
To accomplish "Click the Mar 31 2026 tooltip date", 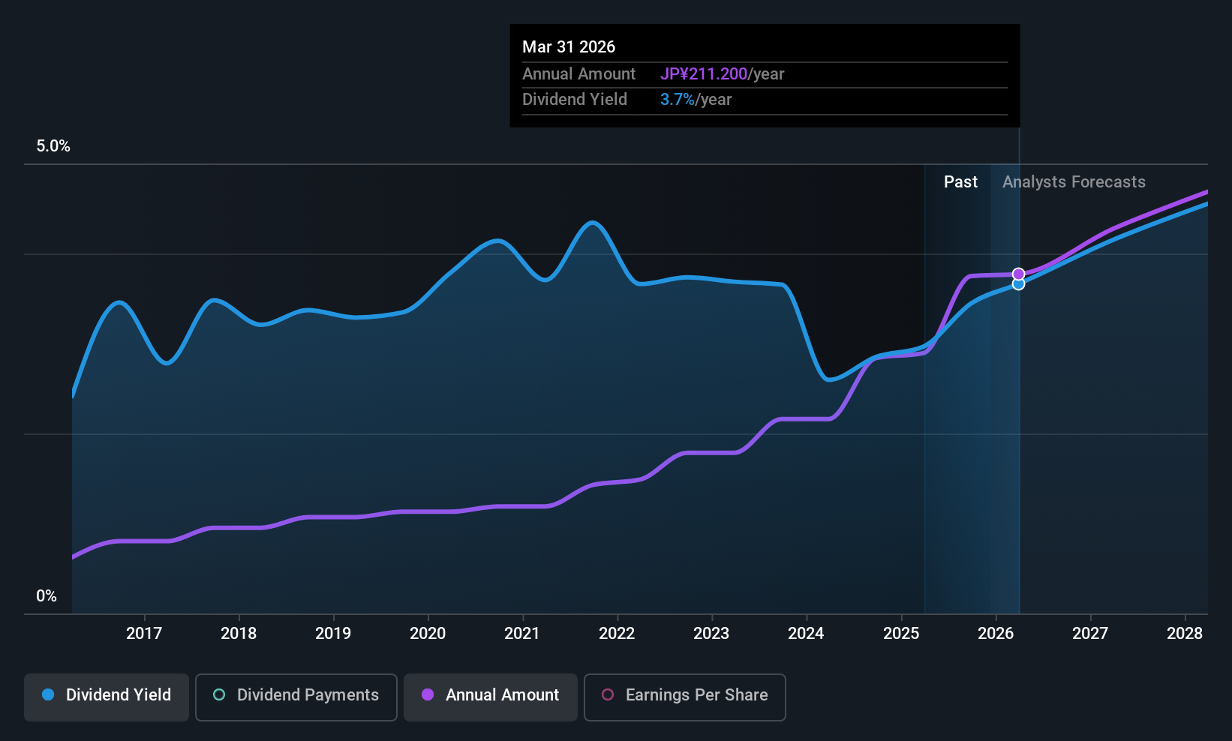I will 569,47.
